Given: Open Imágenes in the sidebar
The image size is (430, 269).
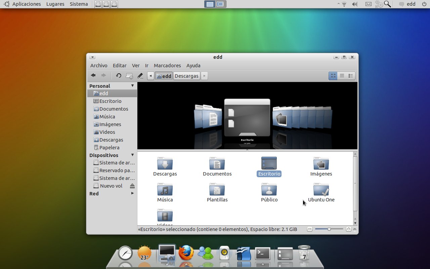Looking at the screenshot, I should tap(112, 124).
